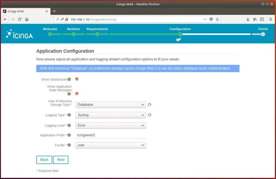Open the Firefox home page
Viewport: 276px width, 179px height.
pyautogui.click(x=27, y=19)
